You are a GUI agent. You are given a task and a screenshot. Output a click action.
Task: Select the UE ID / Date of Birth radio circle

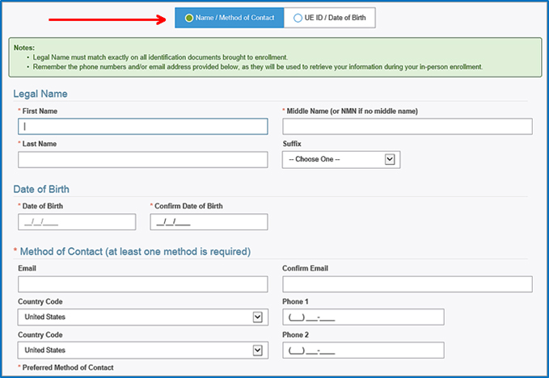point(298,18)
